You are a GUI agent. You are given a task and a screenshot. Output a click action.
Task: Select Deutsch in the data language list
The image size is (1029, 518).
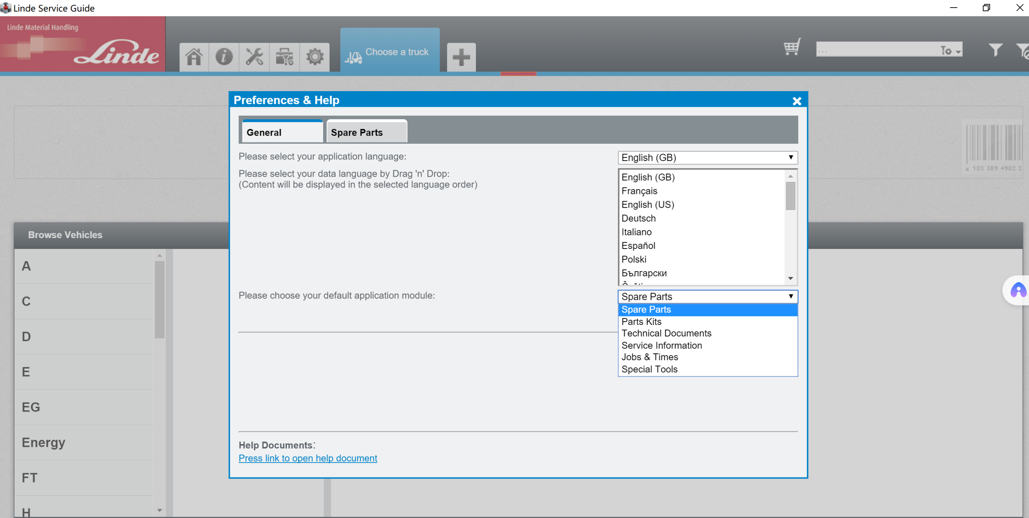point(639,218)
